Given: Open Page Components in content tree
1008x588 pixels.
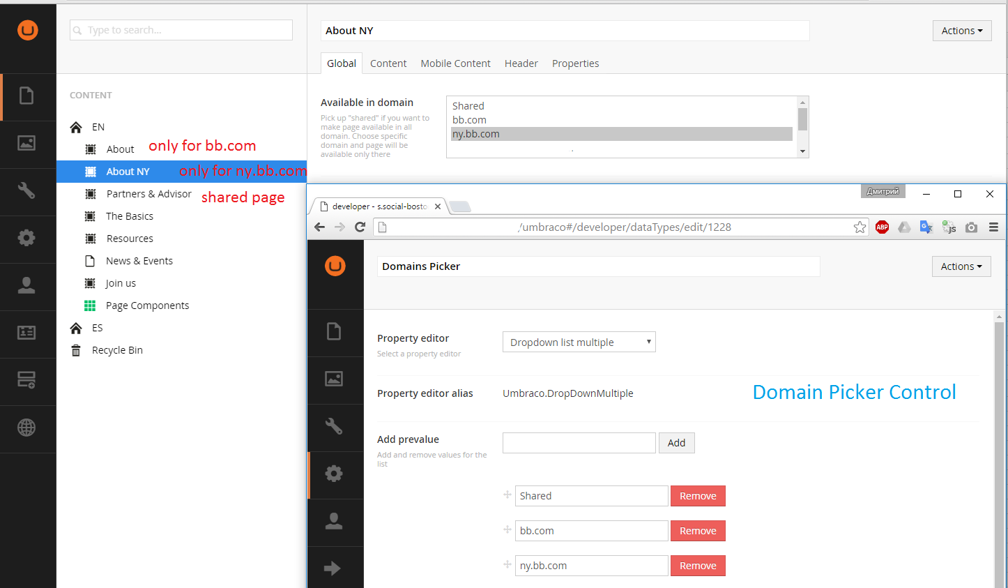Looking at the screenshot, I should [147, 306].
